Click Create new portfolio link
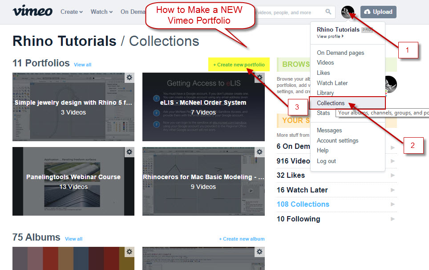 coord(239,65)
